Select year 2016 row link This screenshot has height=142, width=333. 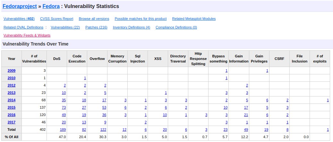(x=12, y=115)
